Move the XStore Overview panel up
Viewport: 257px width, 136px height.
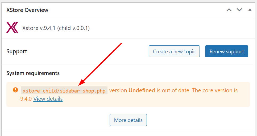point(229,10)
